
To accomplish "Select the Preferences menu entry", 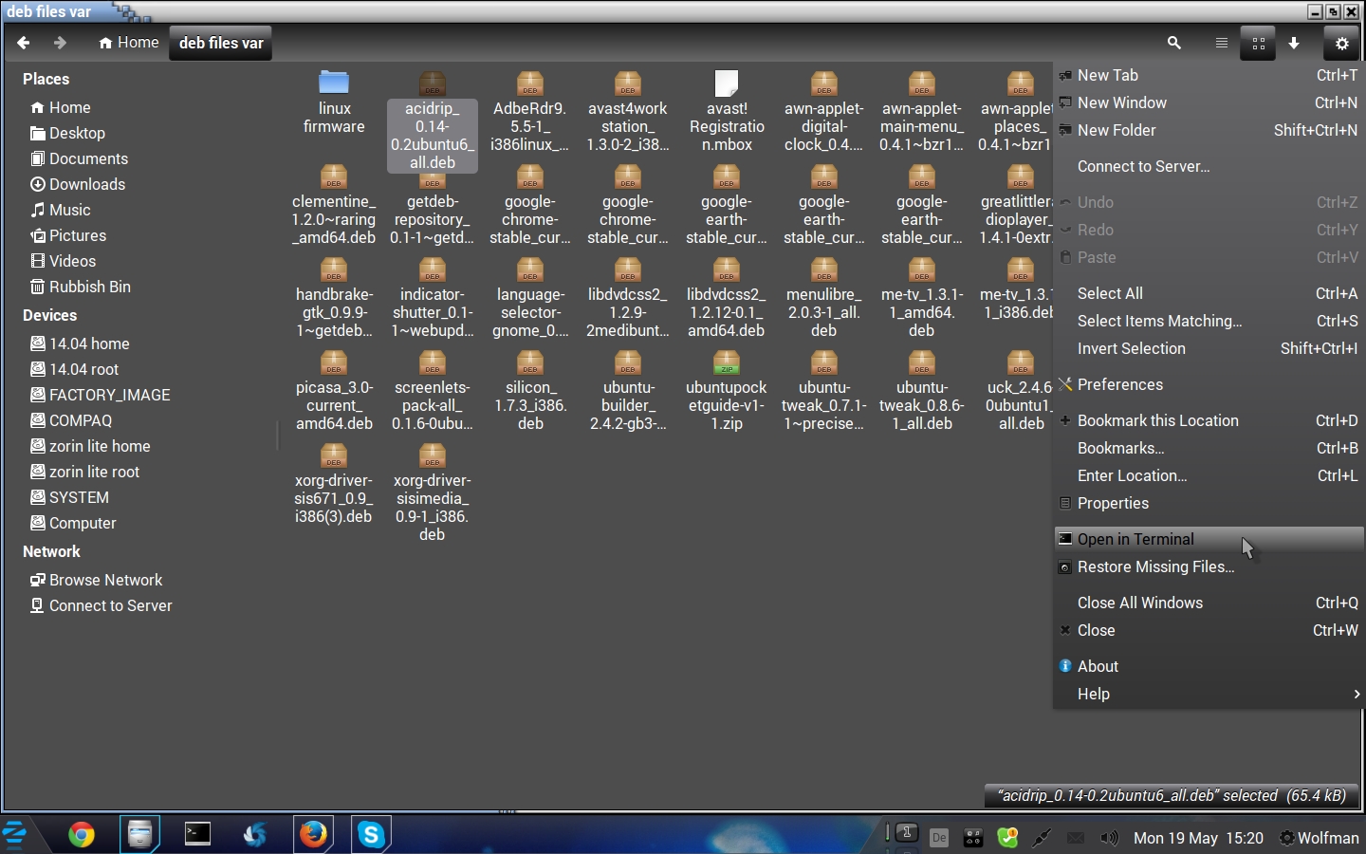I will pos(1119,384).
